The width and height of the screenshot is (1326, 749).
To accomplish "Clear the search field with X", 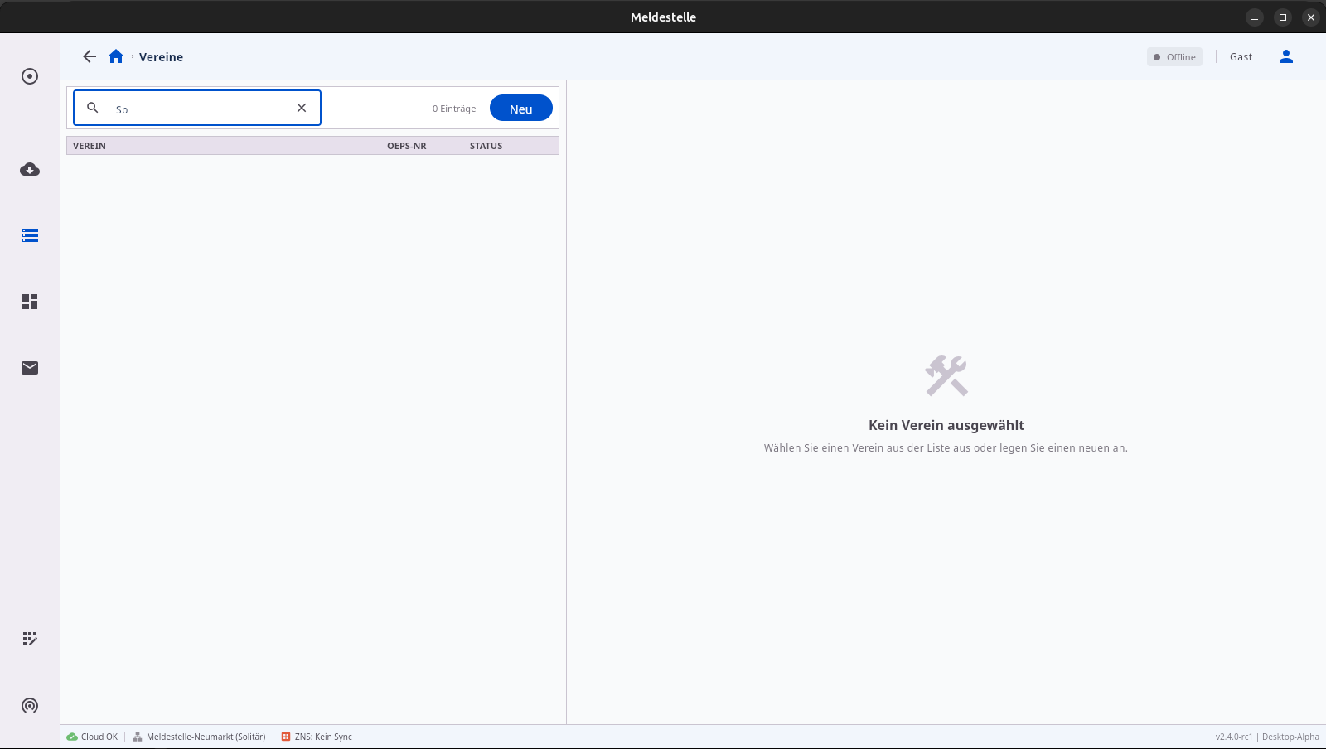I will point(302,108).
